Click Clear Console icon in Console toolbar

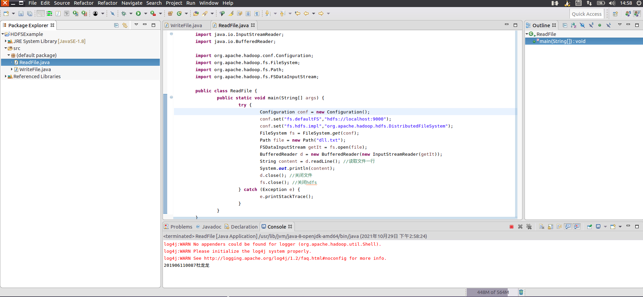(542, 227)
